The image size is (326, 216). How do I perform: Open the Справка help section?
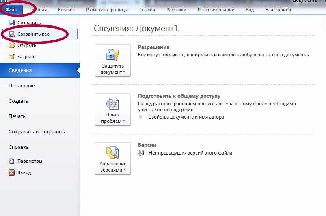(19, 147)
